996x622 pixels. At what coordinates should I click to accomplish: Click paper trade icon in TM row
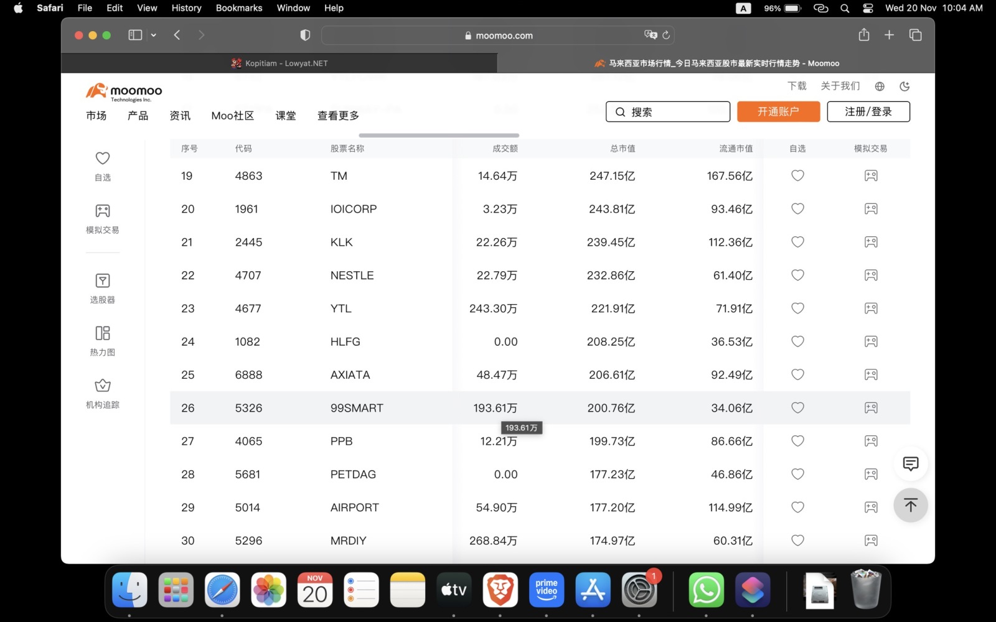[871, 176]
